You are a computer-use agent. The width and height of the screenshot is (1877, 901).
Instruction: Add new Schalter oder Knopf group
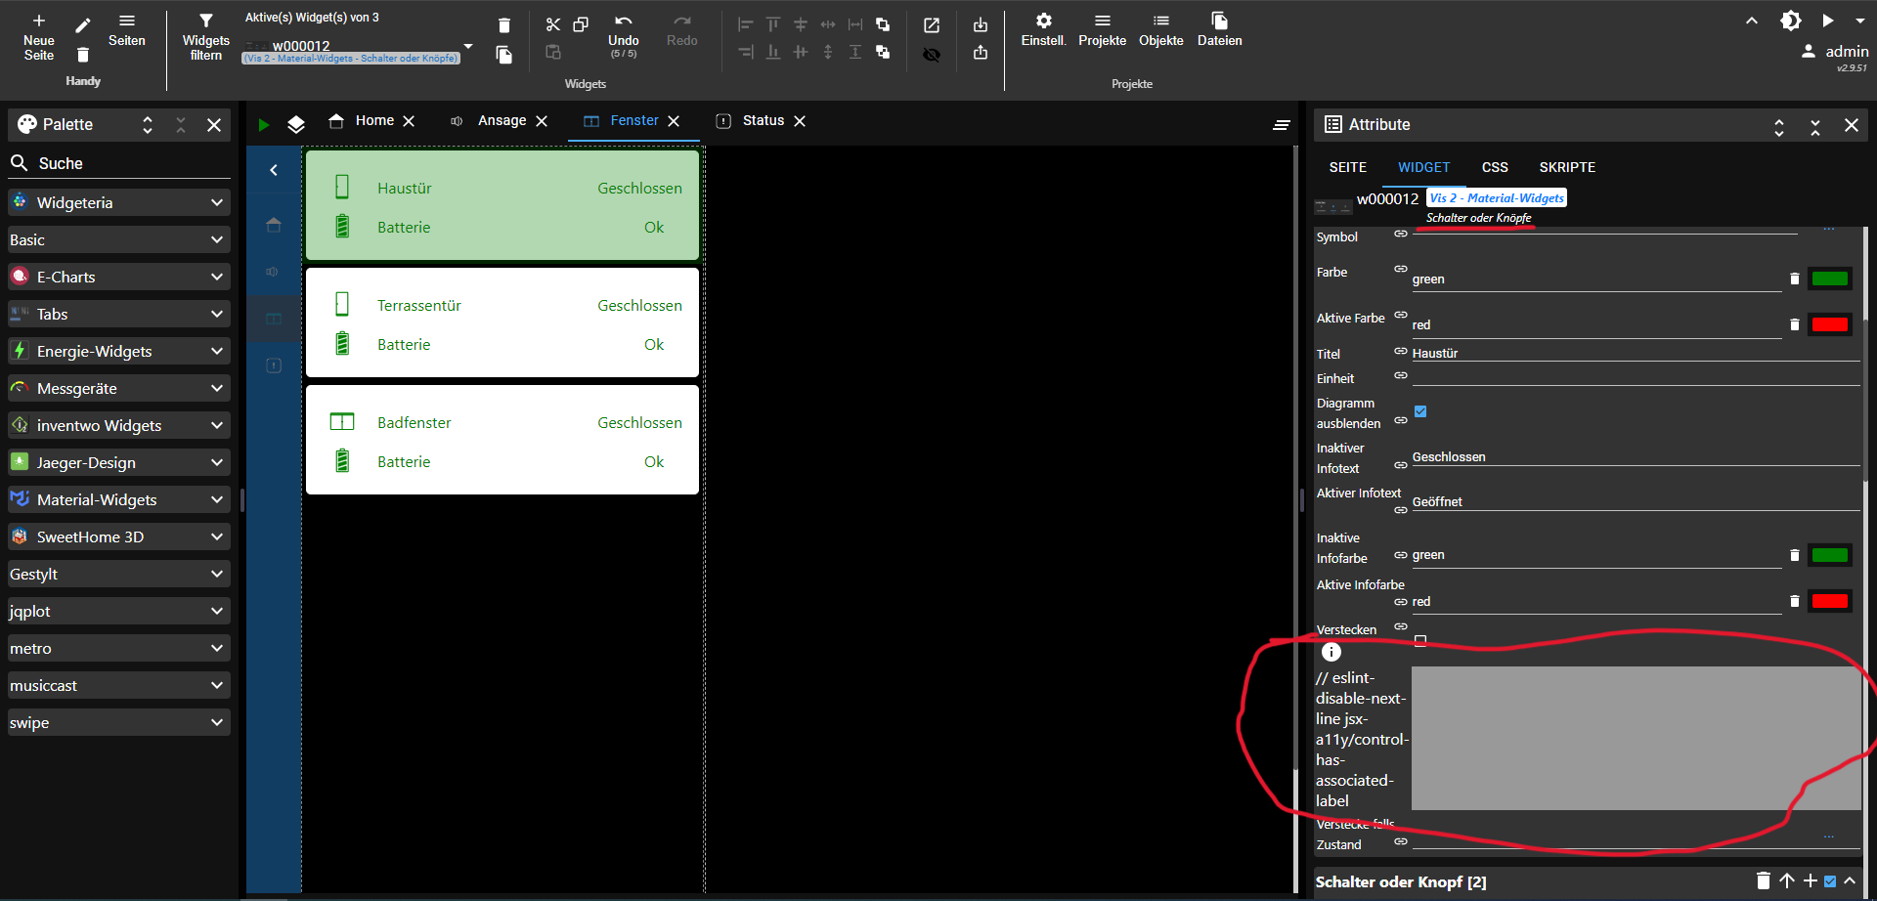[x=1810, y=880]
